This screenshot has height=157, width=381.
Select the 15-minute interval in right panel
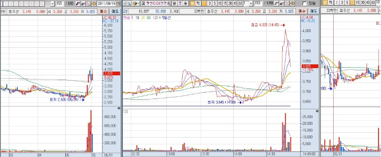click(x=357, y=3)
